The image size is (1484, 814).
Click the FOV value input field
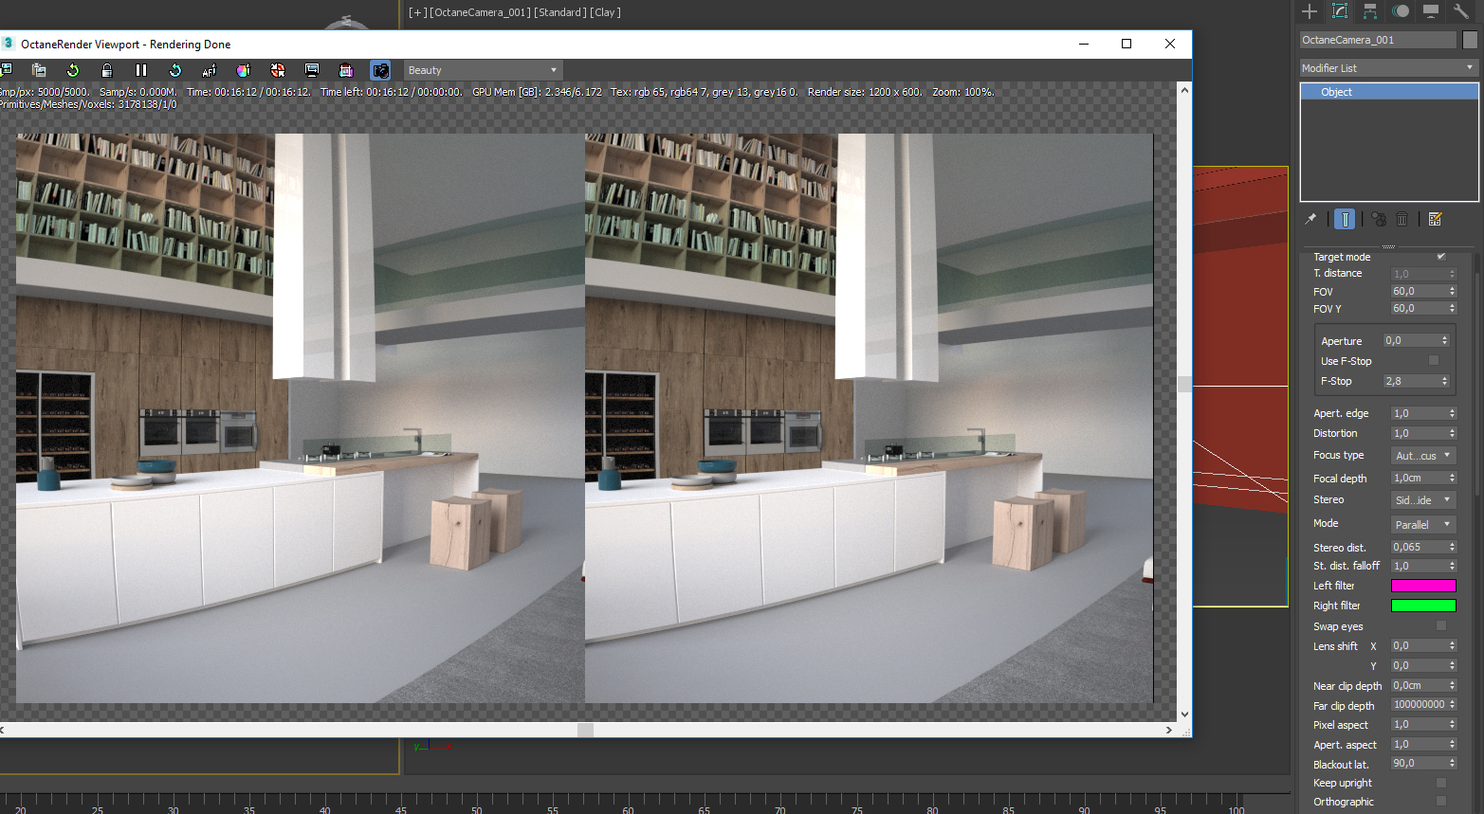pyautogui.click(x=1418, y=292)
